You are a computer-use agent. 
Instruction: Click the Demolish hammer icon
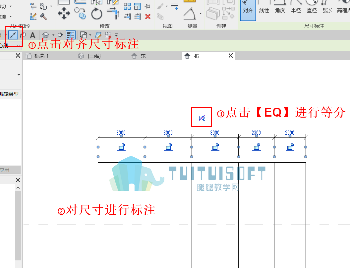tap(43, 16)
